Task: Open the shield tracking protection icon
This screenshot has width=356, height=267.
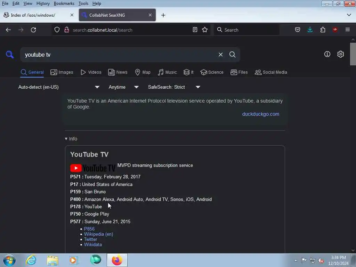Action: click(x=57, y=30)
